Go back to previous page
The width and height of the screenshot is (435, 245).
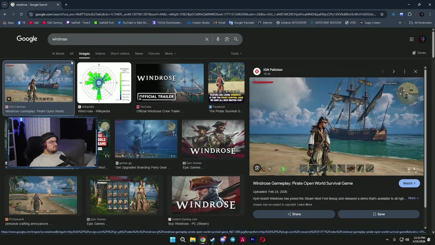[5, 14]
